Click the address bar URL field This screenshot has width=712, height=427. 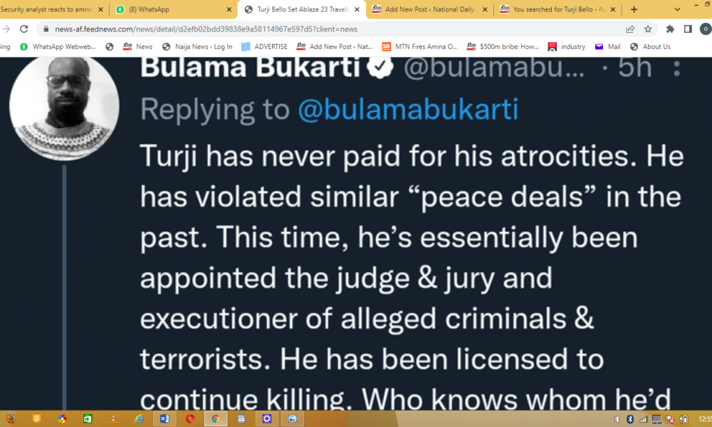320,29
